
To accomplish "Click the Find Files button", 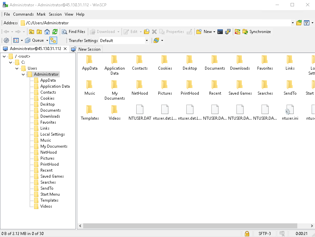I will 74,32.
